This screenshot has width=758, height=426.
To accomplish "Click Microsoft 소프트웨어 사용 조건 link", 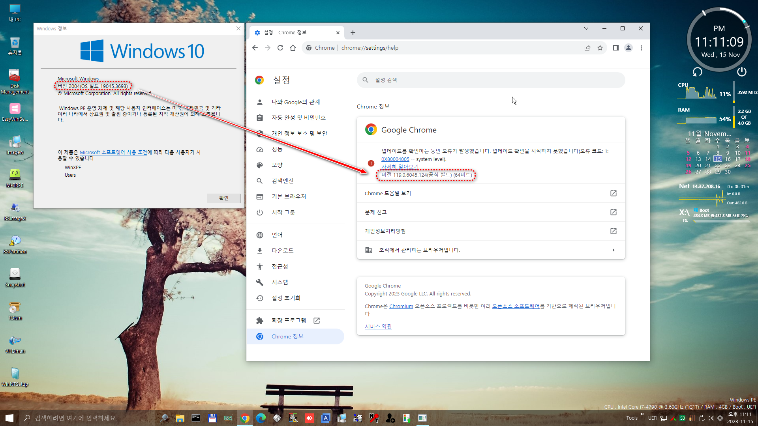I will pyautogui.click(x=113, y=152).
